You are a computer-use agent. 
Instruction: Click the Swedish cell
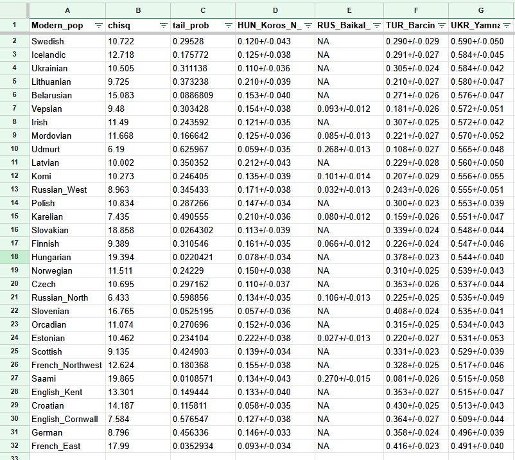(x=67, y=41)
